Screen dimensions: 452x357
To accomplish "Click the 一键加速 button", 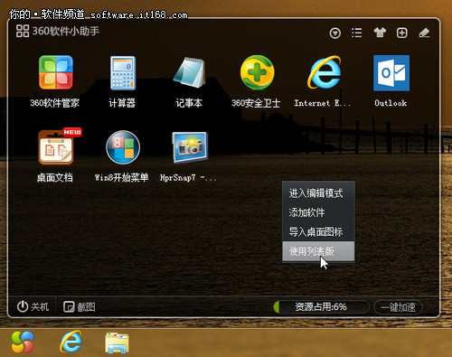I will click(x=398, y=307).
